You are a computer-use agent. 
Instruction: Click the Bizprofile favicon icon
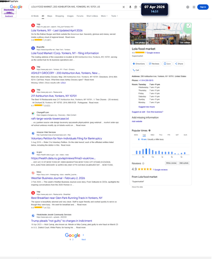tap(33, 48)
